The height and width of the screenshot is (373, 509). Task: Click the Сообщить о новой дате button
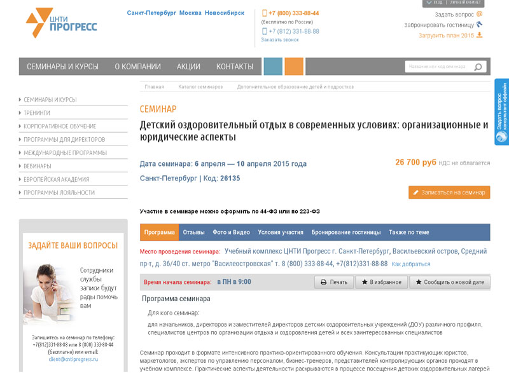click(450, 282)
